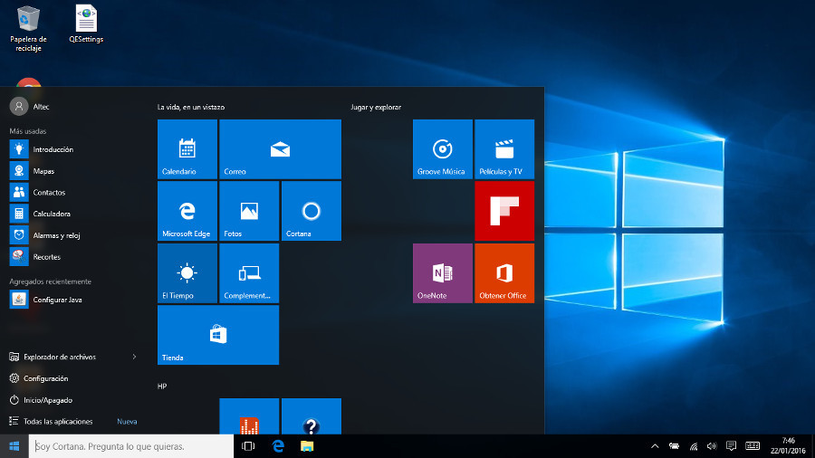
Task: Click the Obtener Office tile
Action: (x=504, y=272)
